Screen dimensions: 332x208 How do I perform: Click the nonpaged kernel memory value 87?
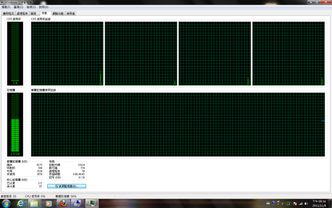click(x=40, y=186)
